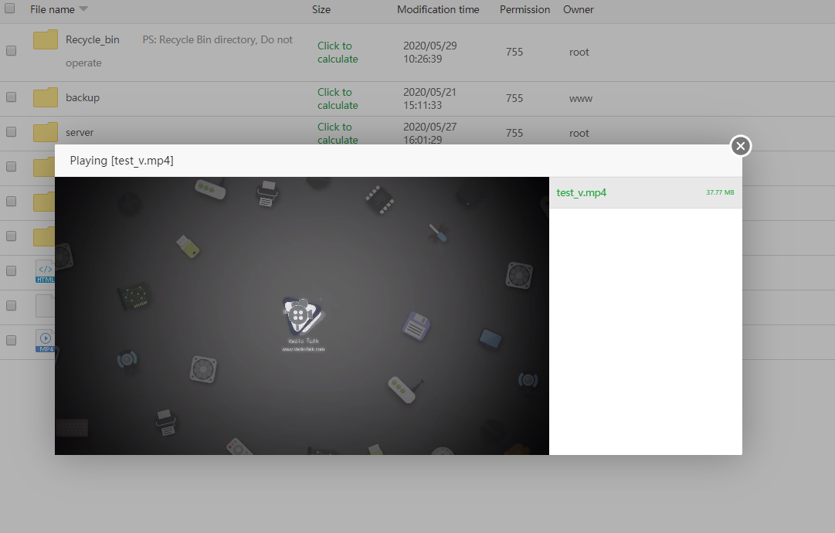Screen dimensions: 835x533
Task: Click the 37.77 MB size label
Action: pyautogui.click(x=720, y=193)
